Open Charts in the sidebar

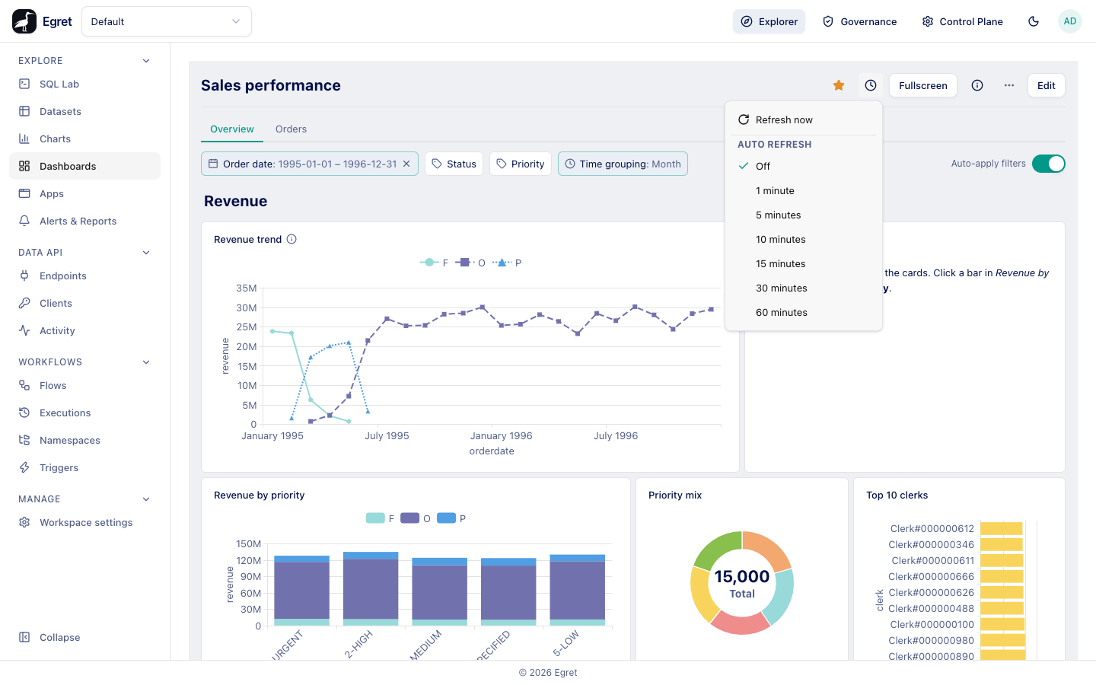point(84,139)
